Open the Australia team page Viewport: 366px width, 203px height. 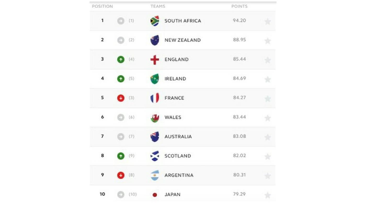click(178, 136)
